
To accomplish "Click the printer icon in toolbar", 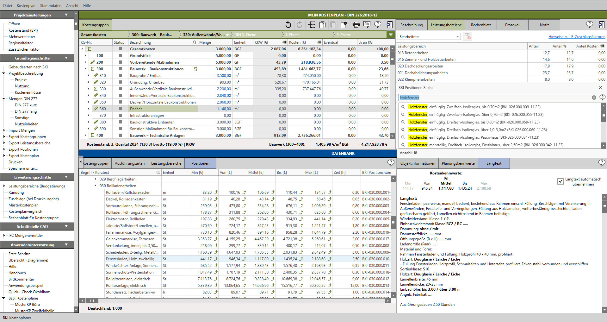I will pyautogui.click(x=356, y=25).
